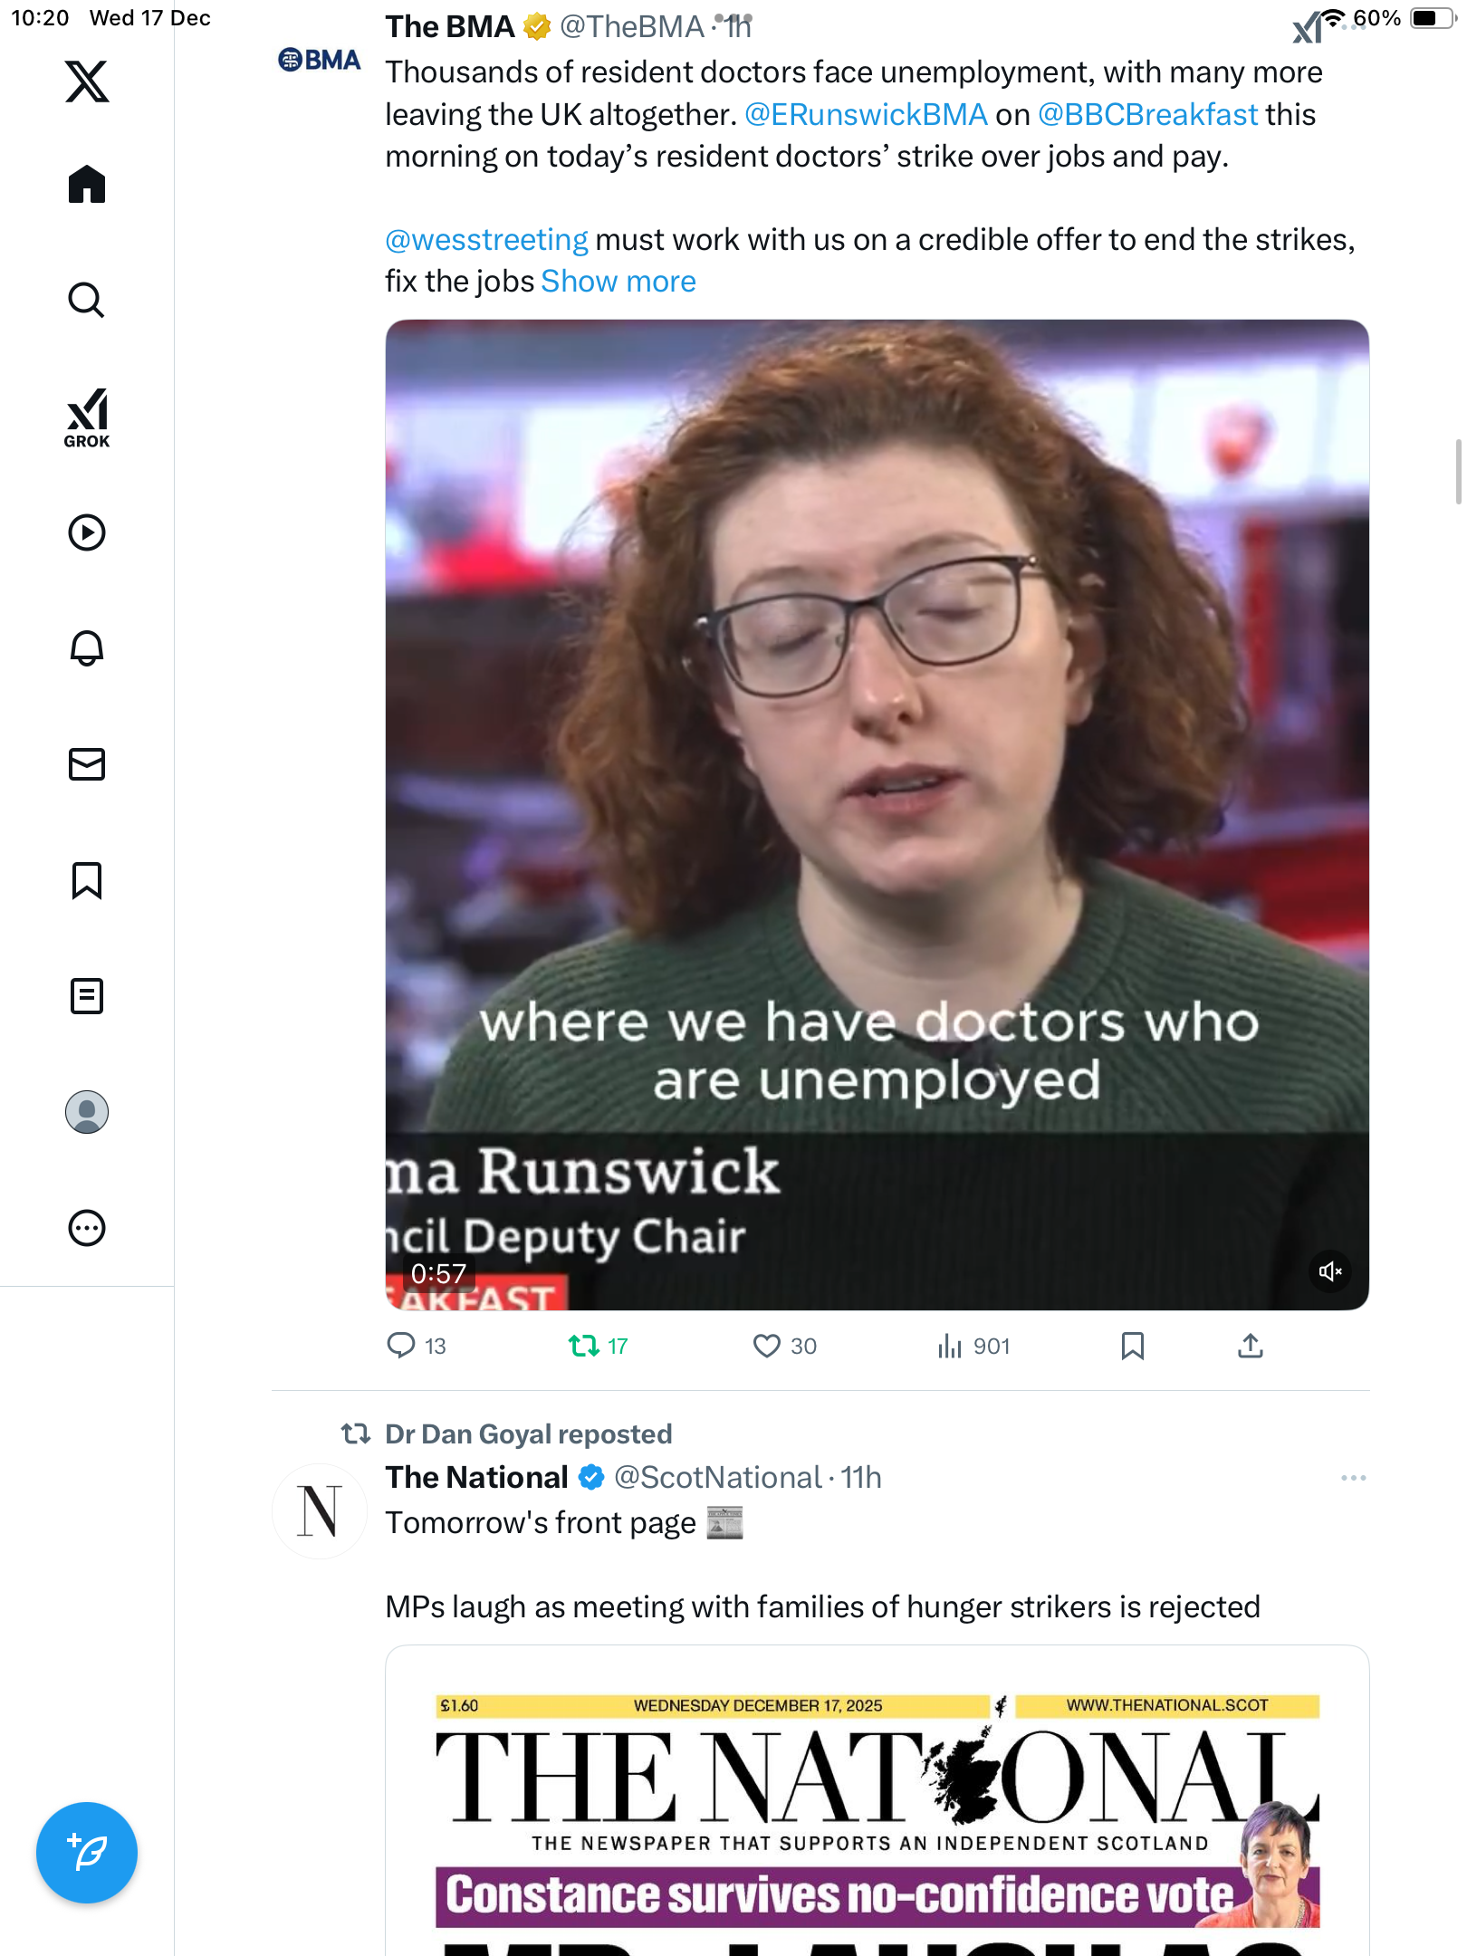Open the Search icon in sidebar

[x=87, y=301]
